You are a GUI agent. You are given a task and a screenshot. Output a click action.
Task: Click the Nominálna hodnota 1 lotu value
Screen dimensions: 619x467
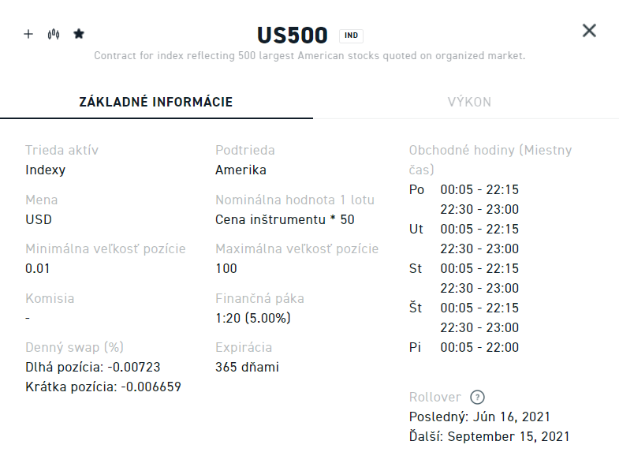[x=285, y=219]
